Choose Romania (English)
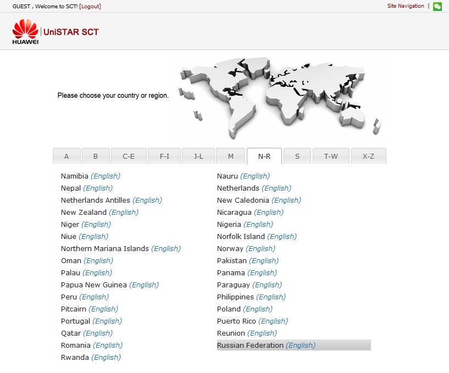 (92, 345)
